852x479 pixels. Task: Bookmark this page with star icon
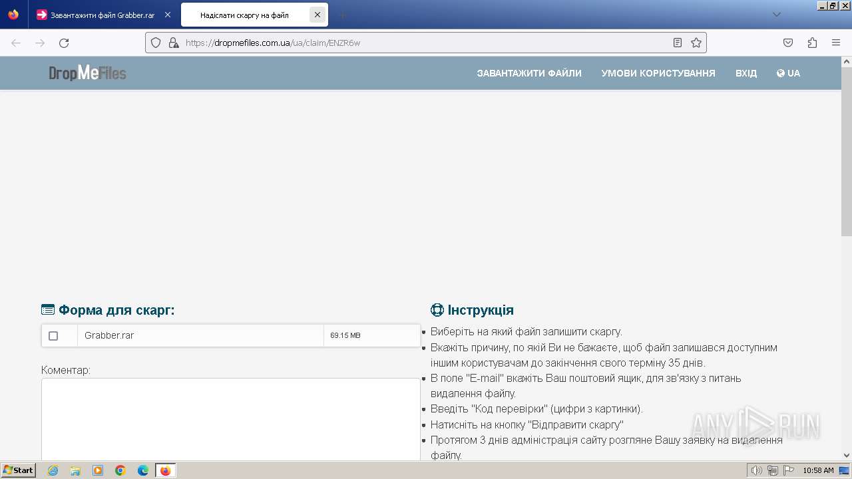[x=696, y=43]
